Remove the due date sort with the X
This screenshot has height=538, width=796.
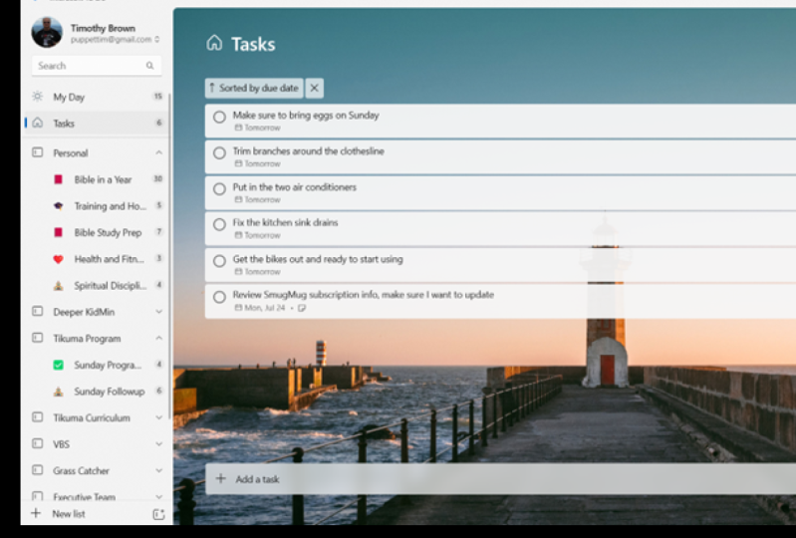[314, 88]
